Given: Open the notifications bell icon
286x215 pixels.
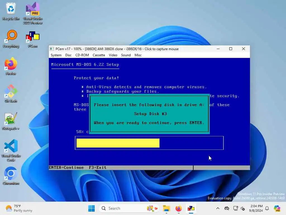Looking at the screenshot, I should click(267, 208).
